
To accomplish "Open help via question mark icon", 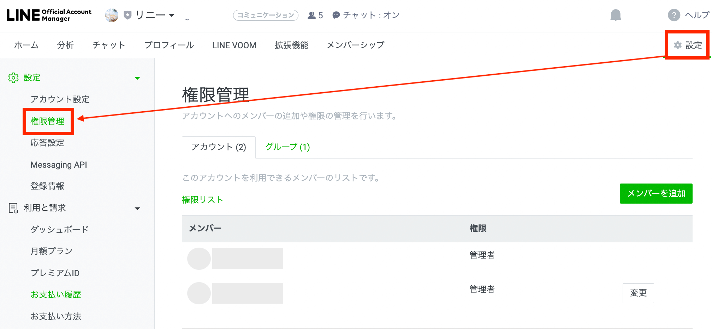I will [674, 15].
